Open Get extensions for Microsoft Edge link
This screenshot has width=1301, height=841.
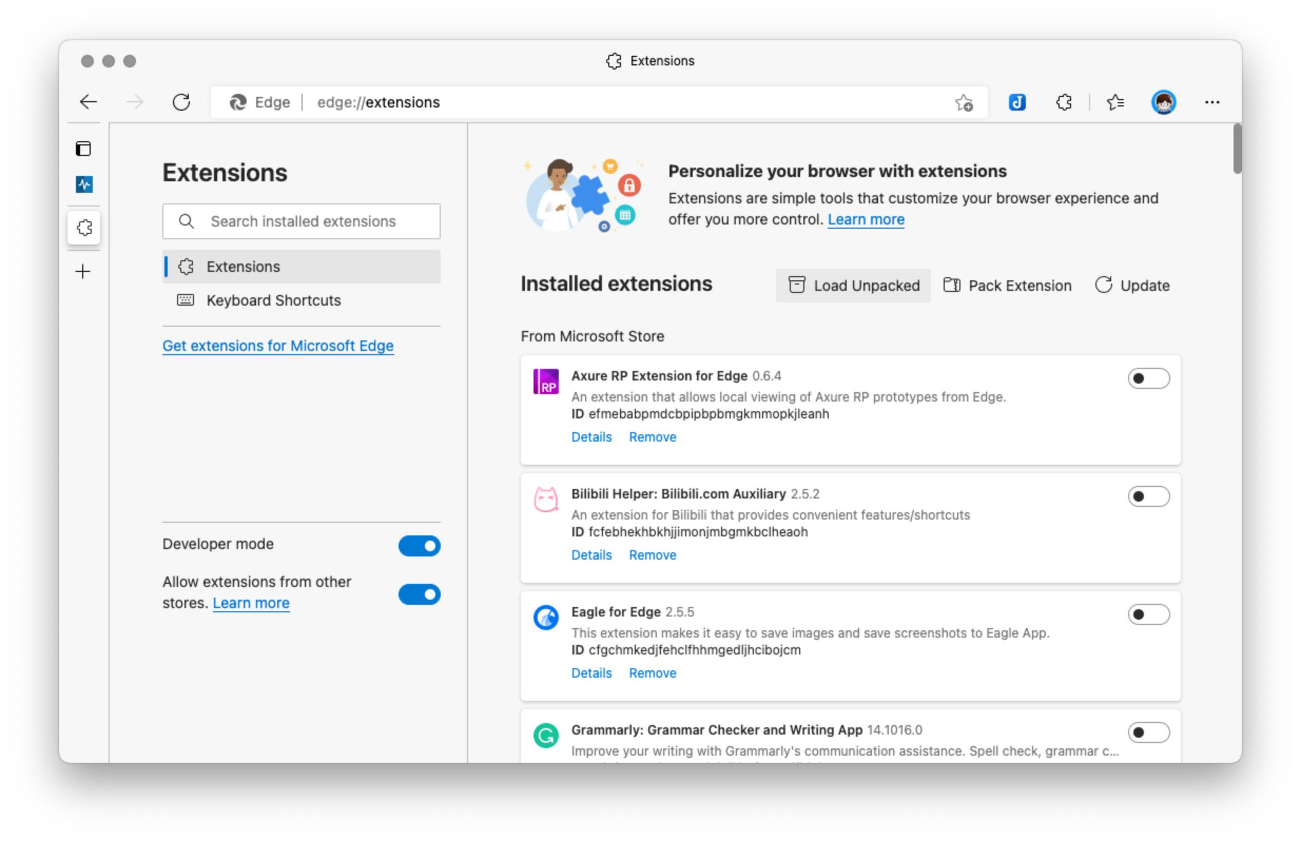pos(277,346)
